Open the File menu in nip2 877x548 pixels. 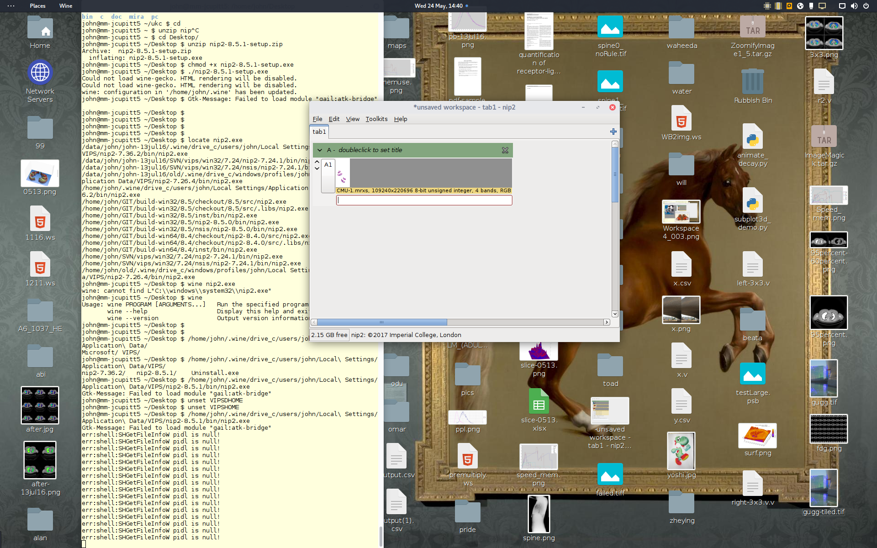click(317, 119)
